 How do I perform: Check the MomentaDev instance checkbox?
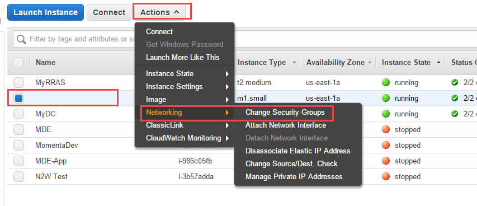[18, 146]
